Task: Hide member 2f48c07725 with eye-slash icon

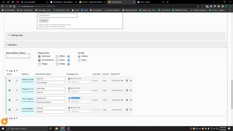Action: tap(131, 90)
